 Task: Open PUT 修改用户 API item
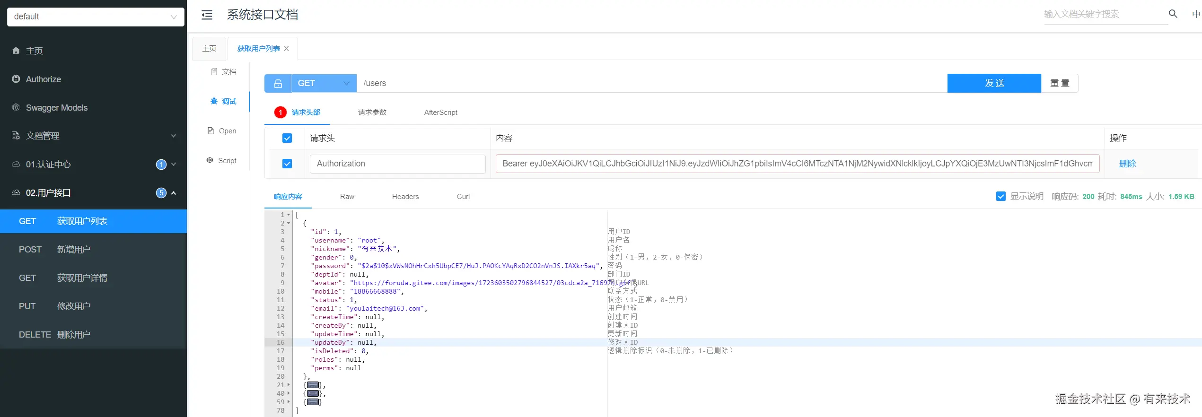click(x=93, y=306)
